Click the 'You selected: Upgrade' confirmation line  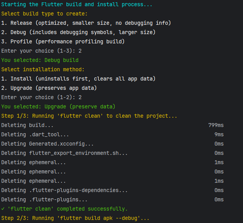(58, 107)
